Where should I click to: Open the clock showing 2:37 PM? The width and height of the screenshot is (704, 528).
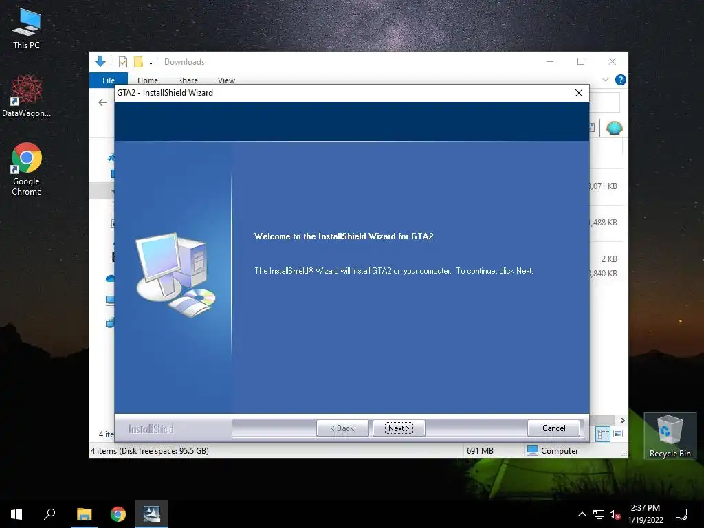[645, 514]
